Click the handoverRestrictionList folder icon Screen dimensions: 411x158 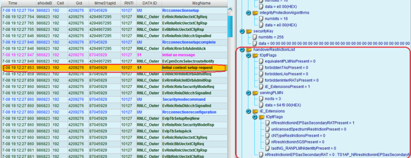(x=249, y=50)
